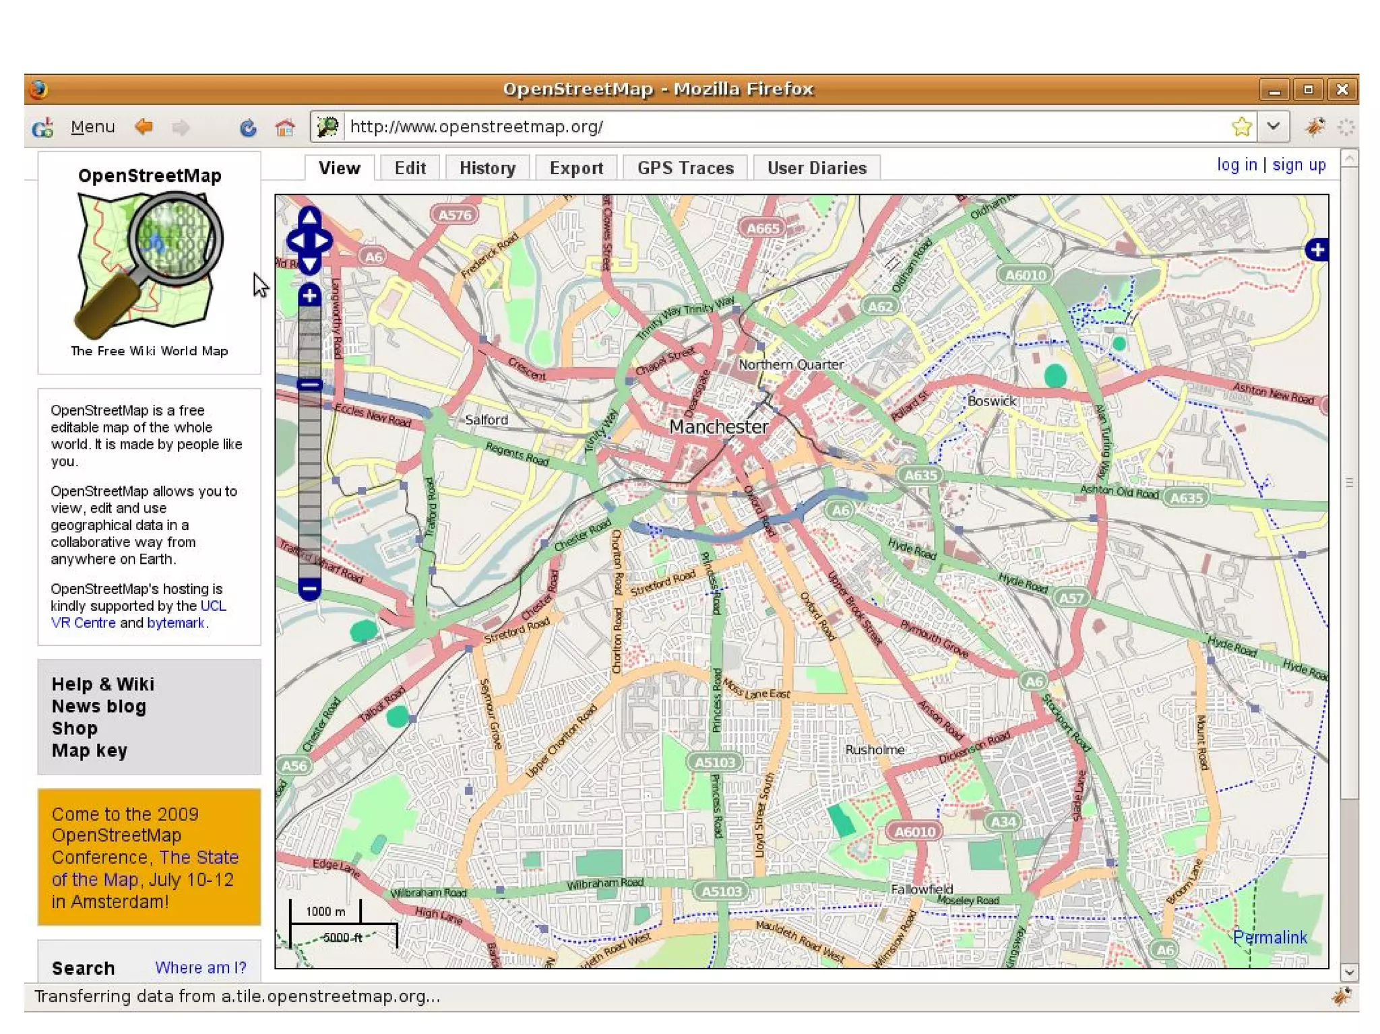The height and width of the screenshot is (1034, 1380).
Task: Click the A576 road shield
Action: pos(455,215)
